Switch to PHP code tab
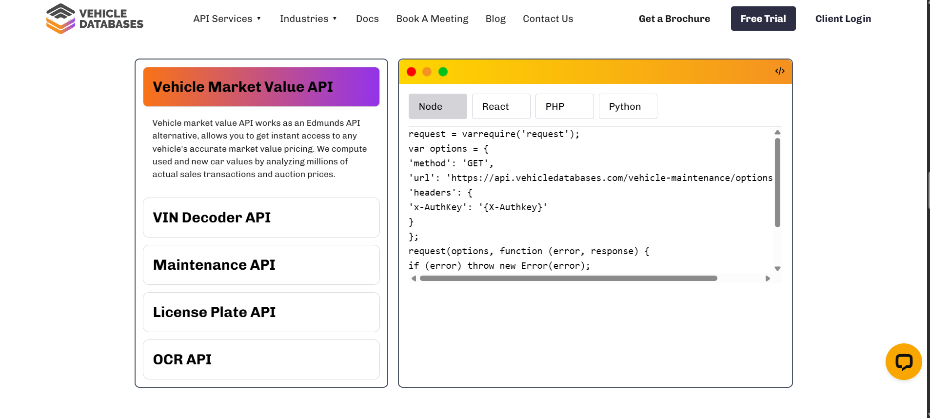This screenshot has height=418, width=930. [565, 106]
